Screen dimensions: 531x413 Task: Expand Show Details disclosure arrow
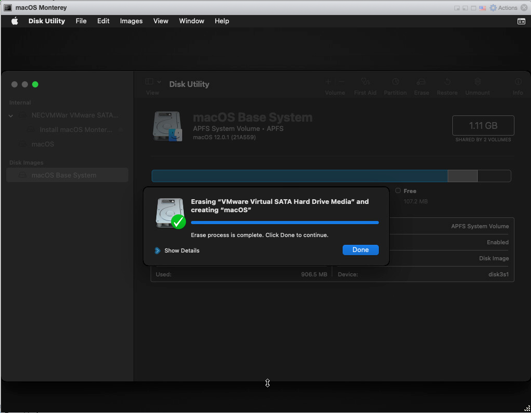pyautogui.click(x=158, y=250)
